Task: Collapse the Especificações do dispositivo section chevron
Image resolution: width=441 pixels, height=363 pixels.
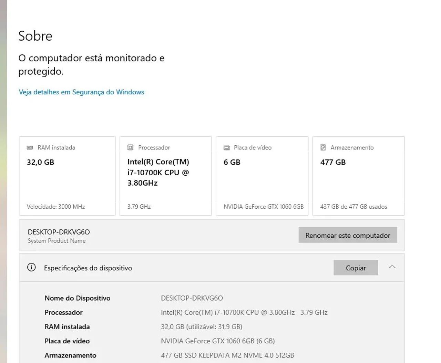Action: point(392,267)
